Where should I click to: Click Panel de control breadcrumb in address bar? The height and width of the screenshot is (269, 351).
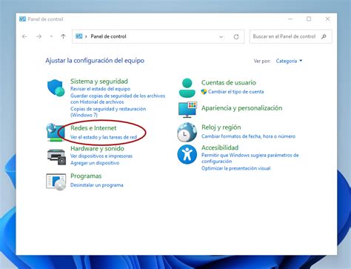pos(108,36)
